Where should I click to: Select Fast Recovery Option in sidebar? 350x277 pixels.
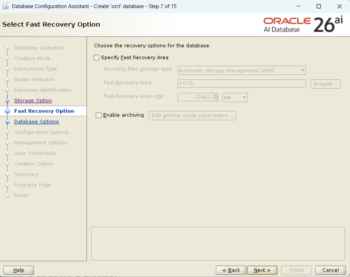(x=44, y=111)
